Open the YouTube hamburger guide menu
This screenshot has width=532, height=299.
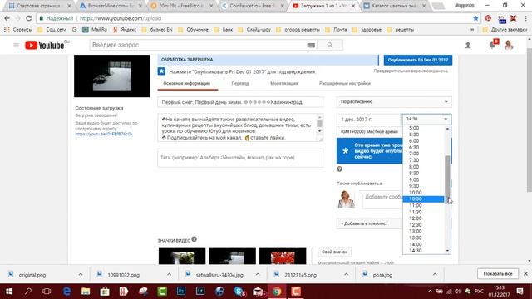point(16,45)
